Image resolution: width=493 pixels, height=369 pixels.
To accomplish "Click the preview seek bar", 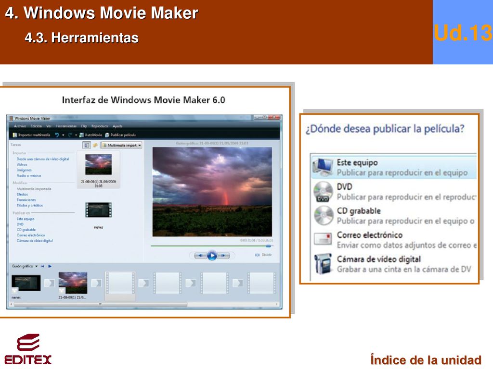I will point(211,246).
